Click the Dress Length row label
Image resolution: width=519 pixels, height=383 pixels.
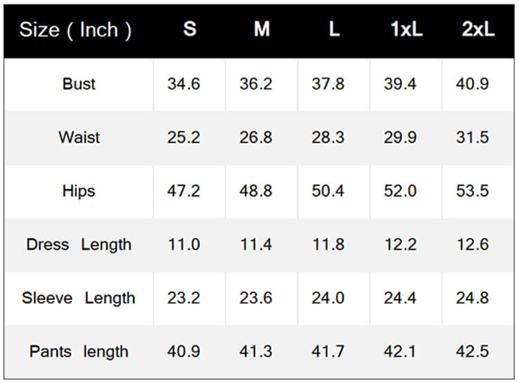click(x=79, y=245)
